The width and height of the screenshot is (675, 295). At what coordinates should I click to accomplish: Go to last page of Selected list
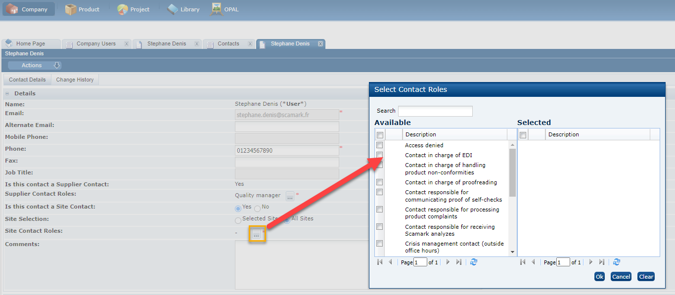(601, 262)
